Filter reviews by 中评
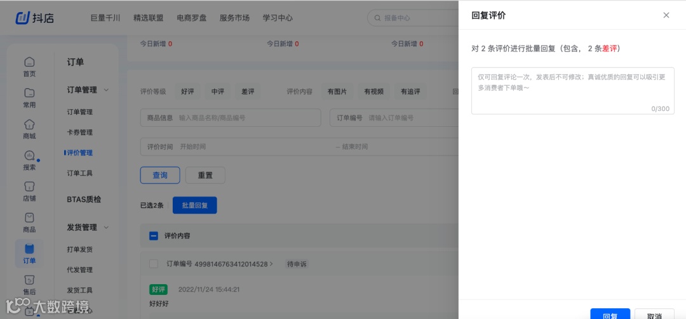 point(218,92)
